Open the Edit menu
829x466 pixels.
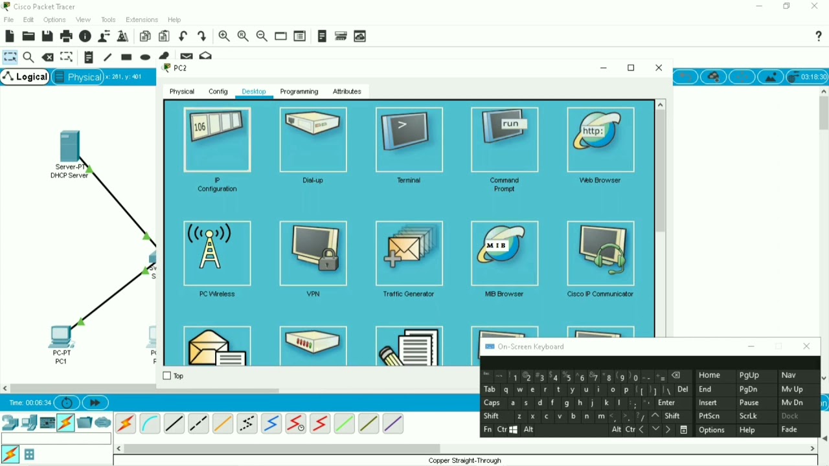coord(28,20)
